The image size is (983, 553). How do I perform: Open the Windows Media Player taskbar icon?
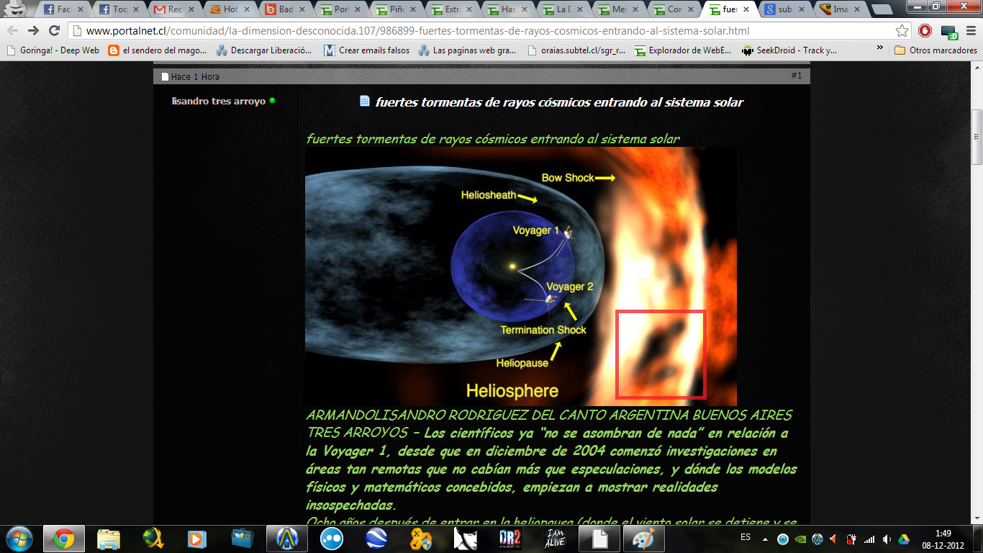[198, 539]
